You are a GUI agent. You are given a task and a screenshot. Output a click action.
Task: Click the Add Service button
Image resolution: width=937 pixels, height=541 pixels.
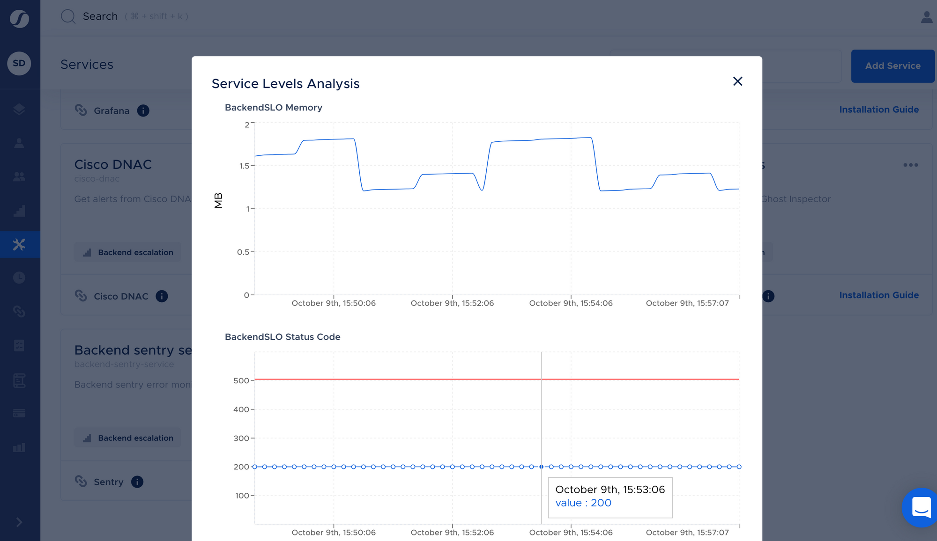[x=892, y=66]
